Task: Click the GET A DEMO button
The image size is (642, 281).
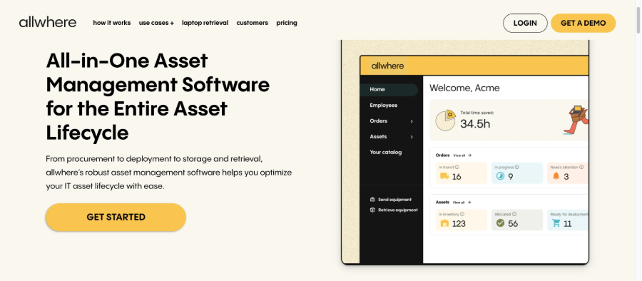Action: (x=583, y=23)
